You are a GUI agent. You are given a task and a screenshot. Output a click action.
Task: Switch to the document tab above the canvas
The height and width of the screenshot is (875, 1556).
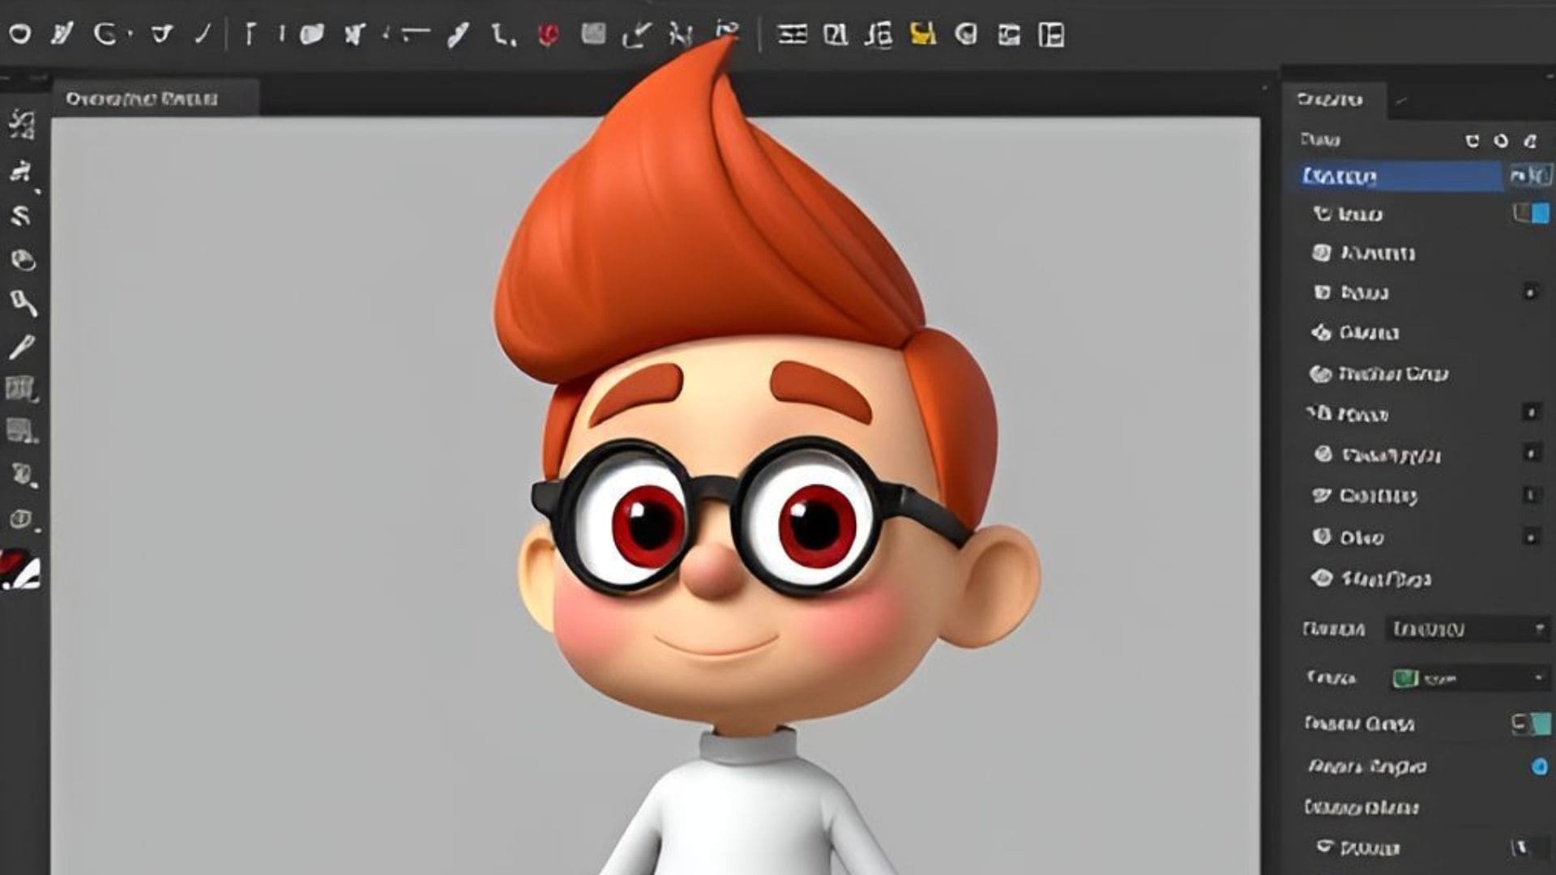click(x=156, y=99)
